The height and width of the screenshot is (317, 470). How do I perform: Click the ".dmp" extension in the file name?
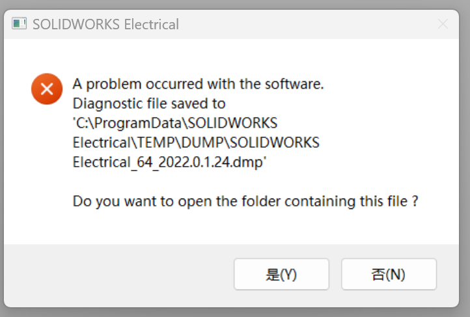tap(248, 162)
